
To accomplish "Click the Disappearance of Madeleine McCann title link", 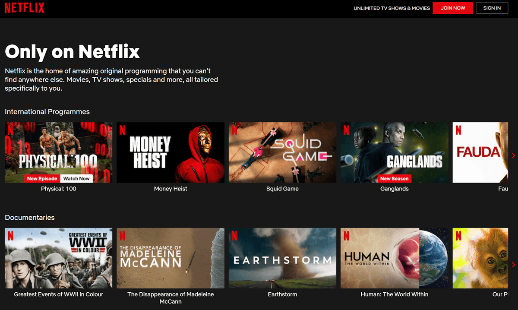I will (x=171, y=297).
